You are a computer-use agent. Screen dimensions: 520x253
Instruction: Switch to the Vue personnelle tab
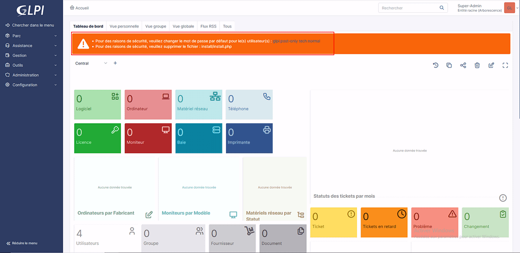pos(124,26)
